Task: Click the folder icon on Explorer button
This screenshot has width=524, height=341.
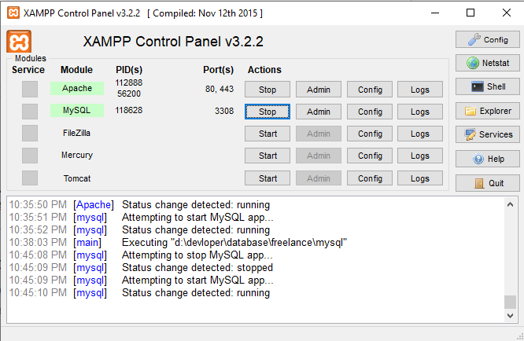Action: coord(470,111)
